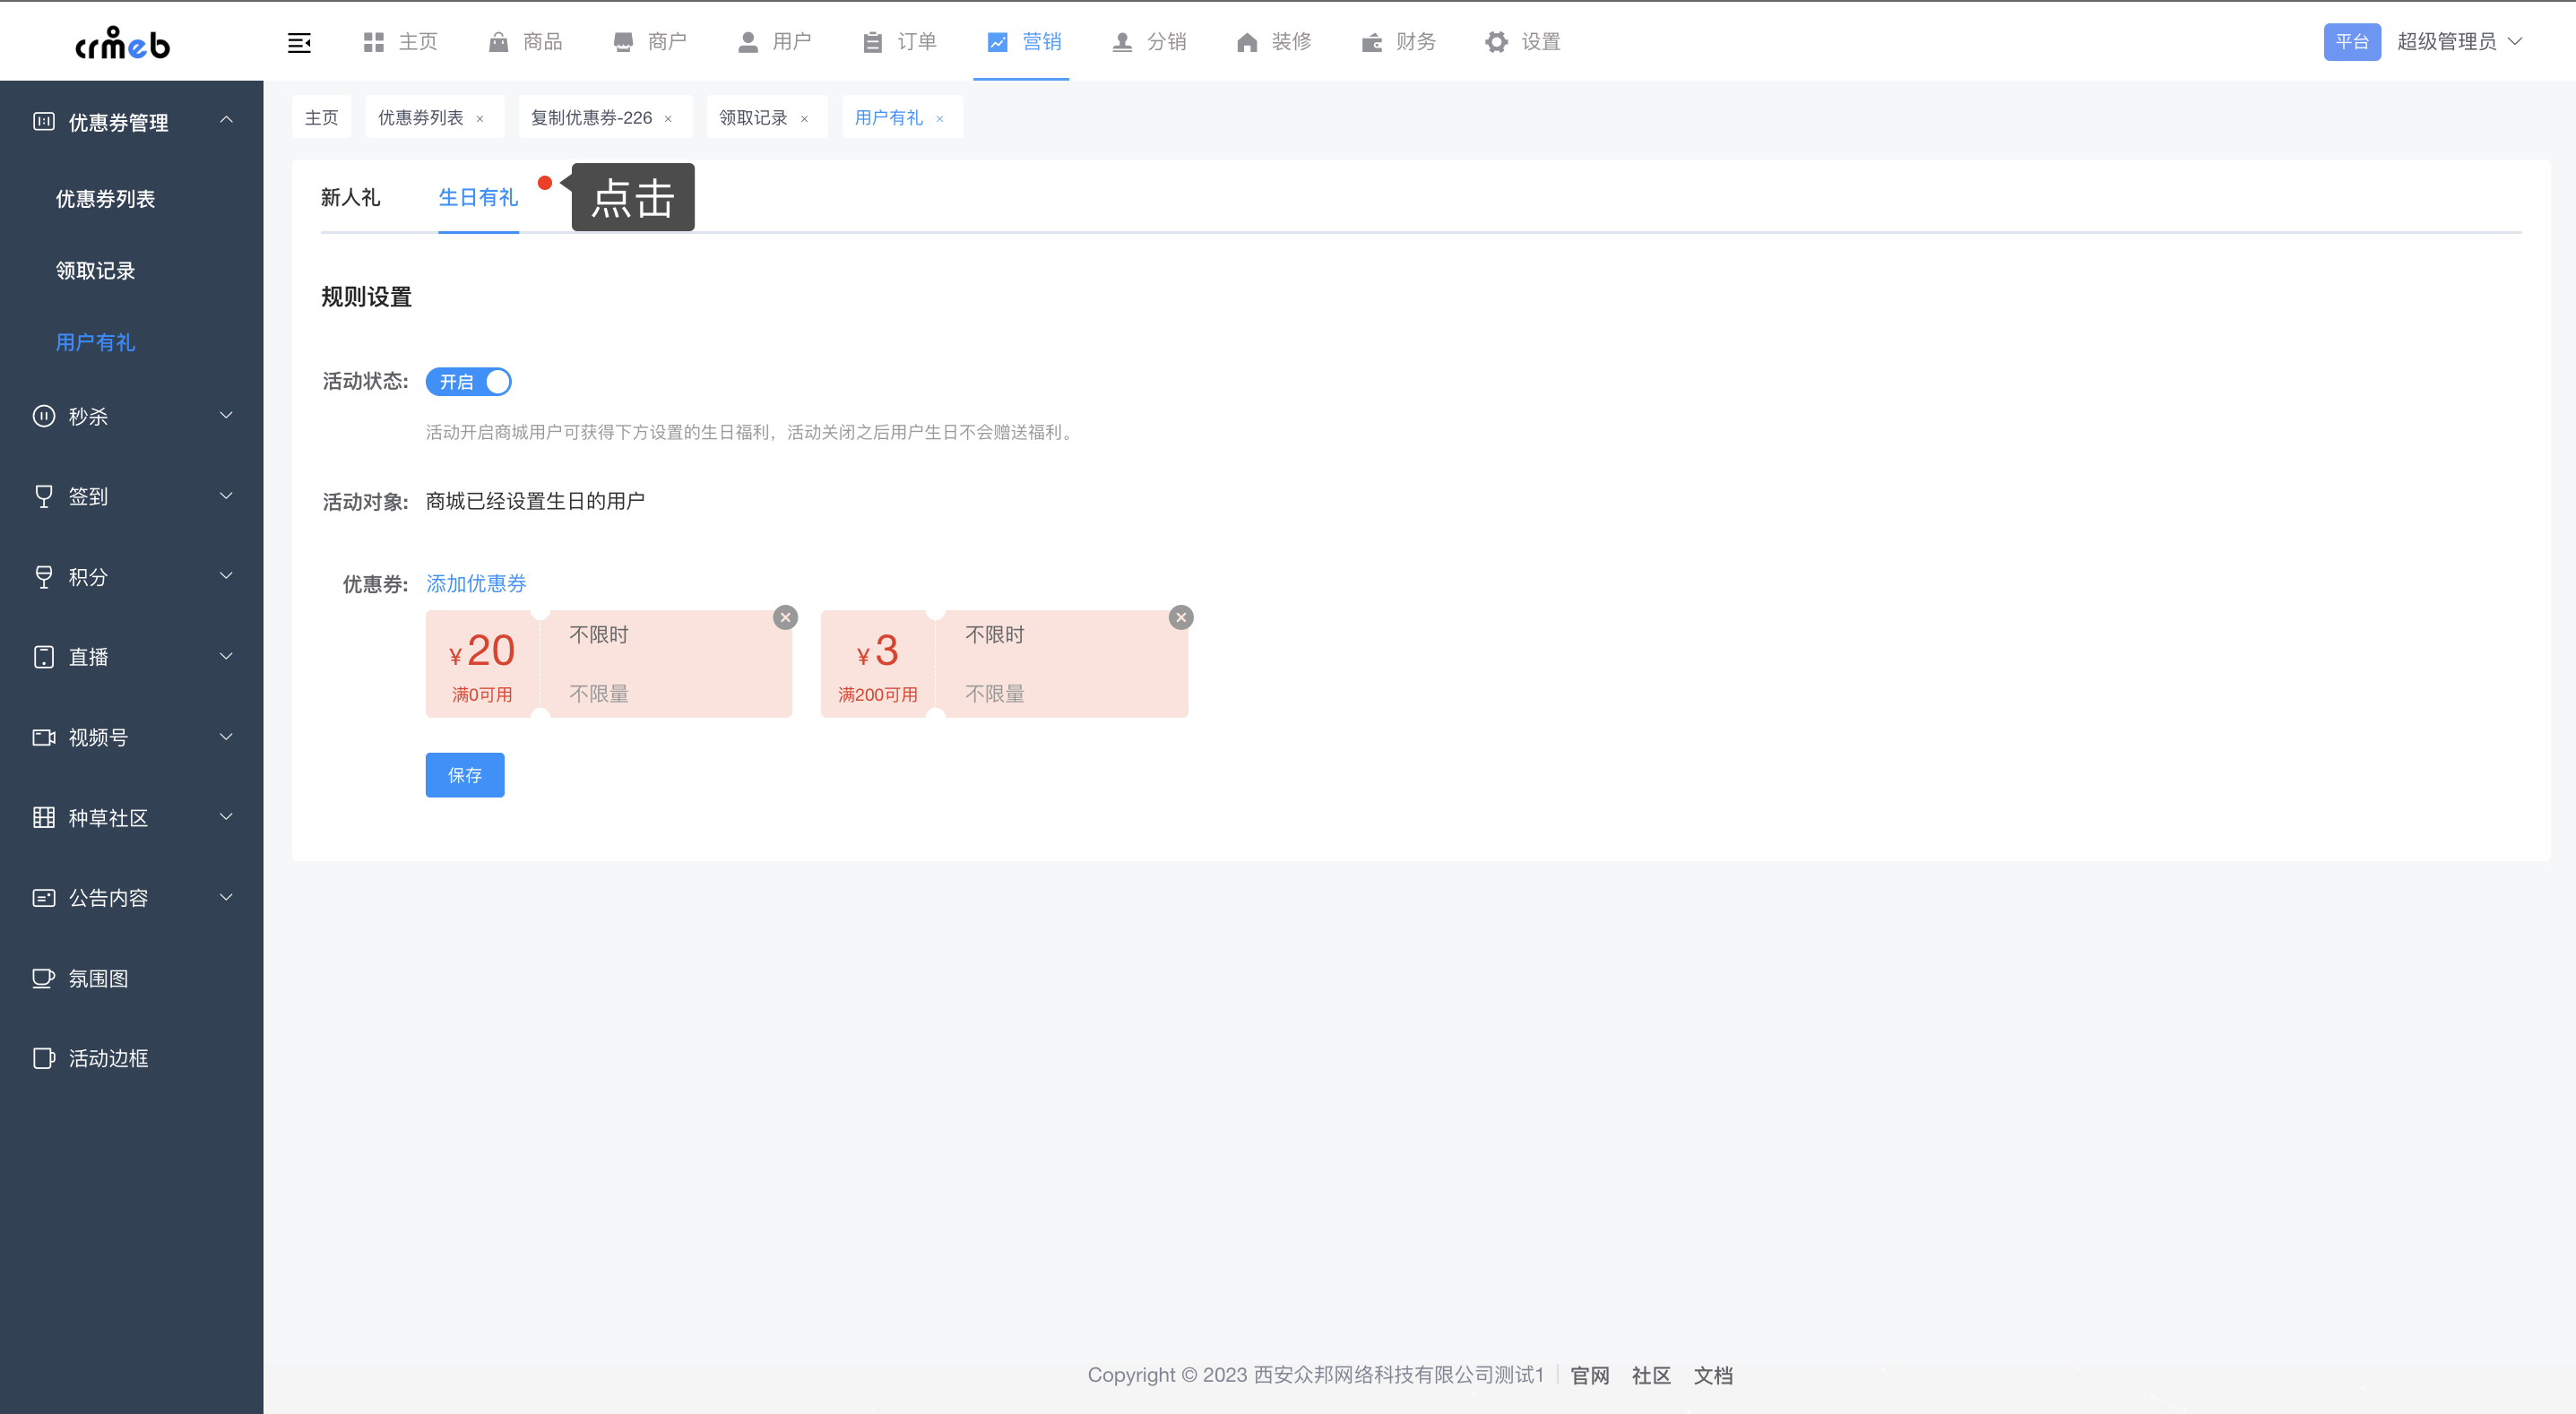Click the 添加优惠券 link
Viewport: 2576px width, 1414px height.
(476, 584)
